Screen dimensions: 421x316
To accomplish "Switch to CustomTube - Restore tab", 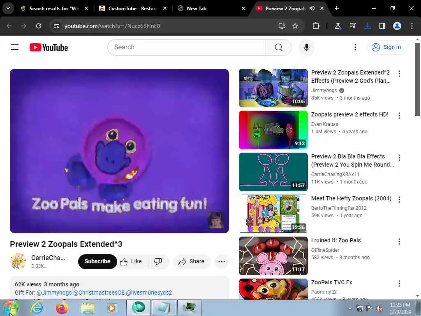I will pyautogui.click(x=133, y=9).
